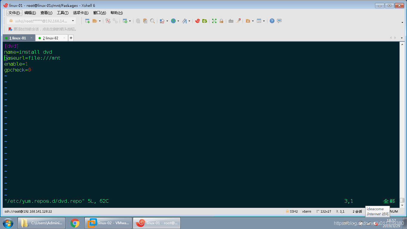The image size is (407, 229).
Task: Click the name=install dvd line
Action: coord(28,52)
